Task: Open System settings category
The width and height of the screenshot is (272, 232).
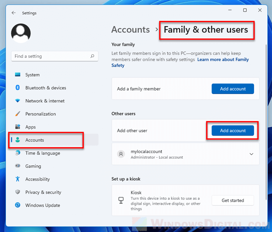Action: click(55, 75)
